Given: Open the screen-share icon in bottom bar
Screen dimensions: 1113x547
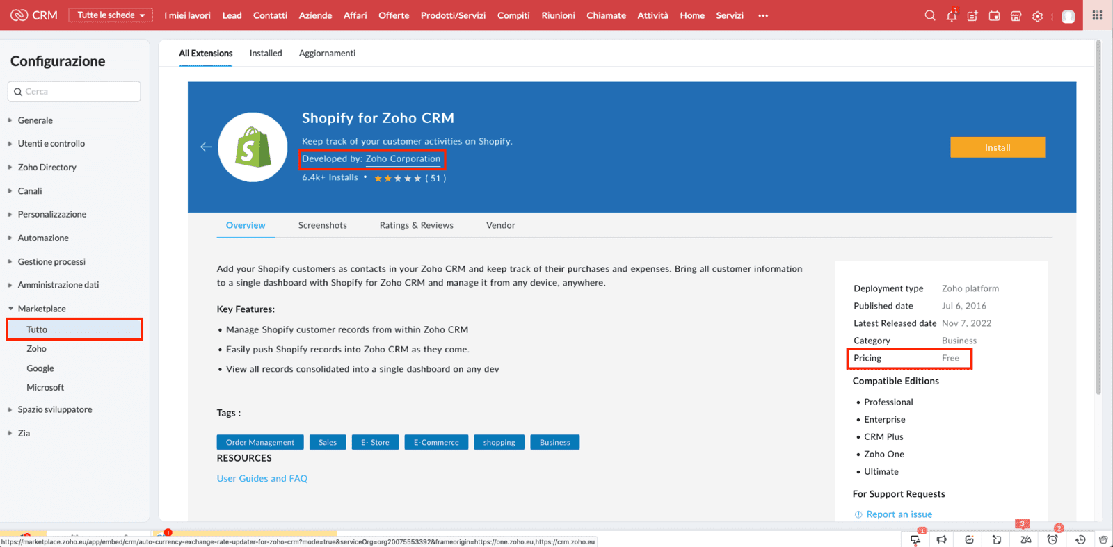Looking at the screenshot, I should [x=915, y=539].
